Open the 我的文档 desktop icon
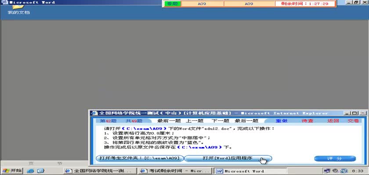 click(x=18, y=10)
